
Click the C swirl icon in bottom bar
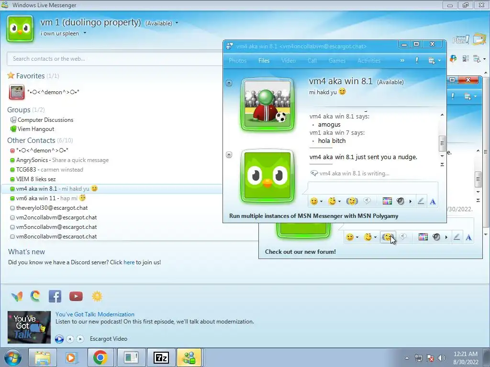35,296
